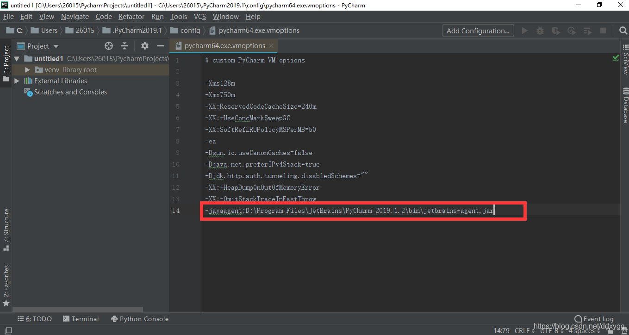The width and height of the screenshot is (629, 335).
Task: Expand the venv library root
Action: [28, 70]
